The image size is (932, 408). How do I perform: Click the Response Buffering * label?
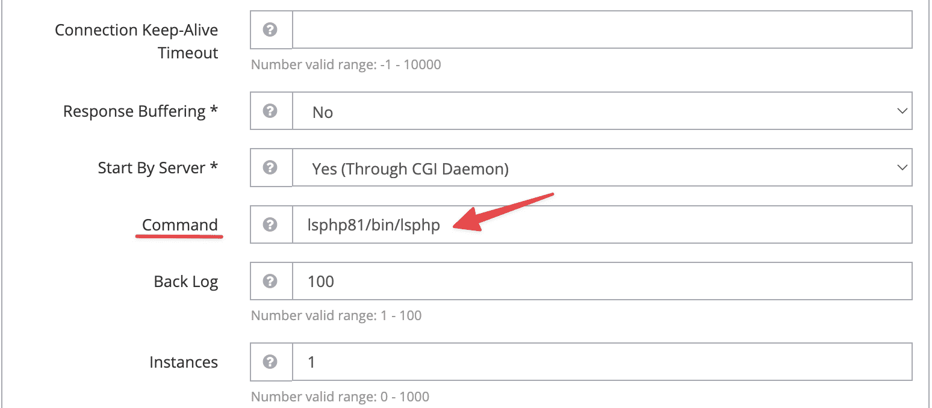(140, 112)
